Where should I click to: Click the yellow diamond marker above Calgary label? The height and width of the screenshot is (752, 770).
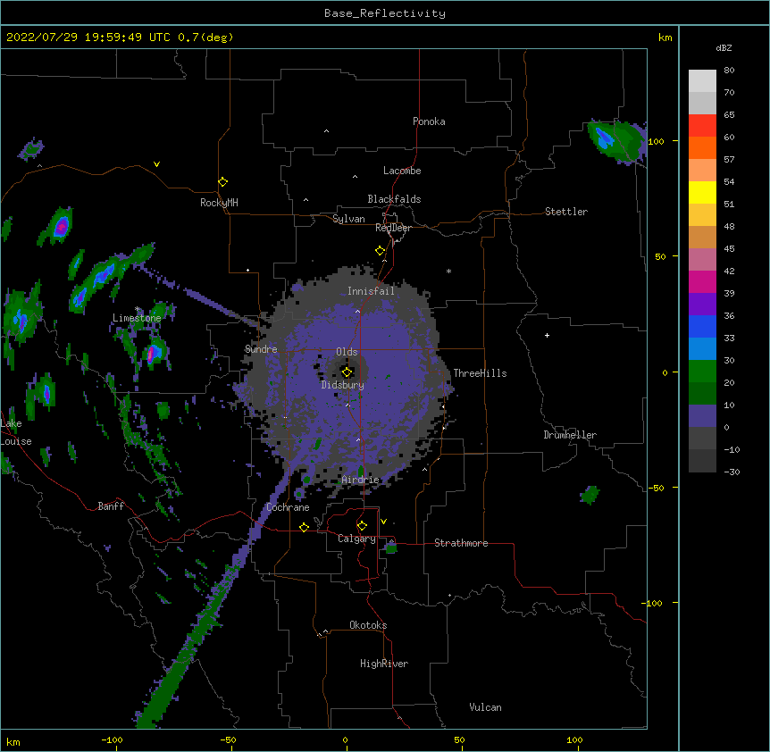(362, 526)
